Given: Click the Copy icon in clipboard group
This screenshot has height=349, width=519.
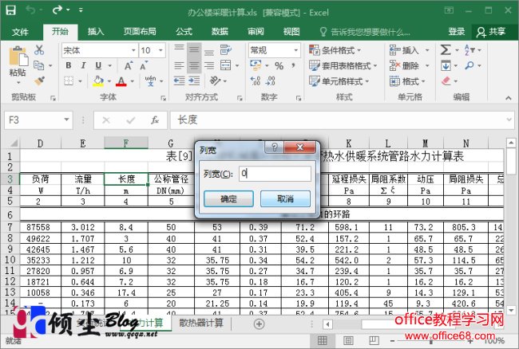Looking at the screenshot, I should click(39, 65).
